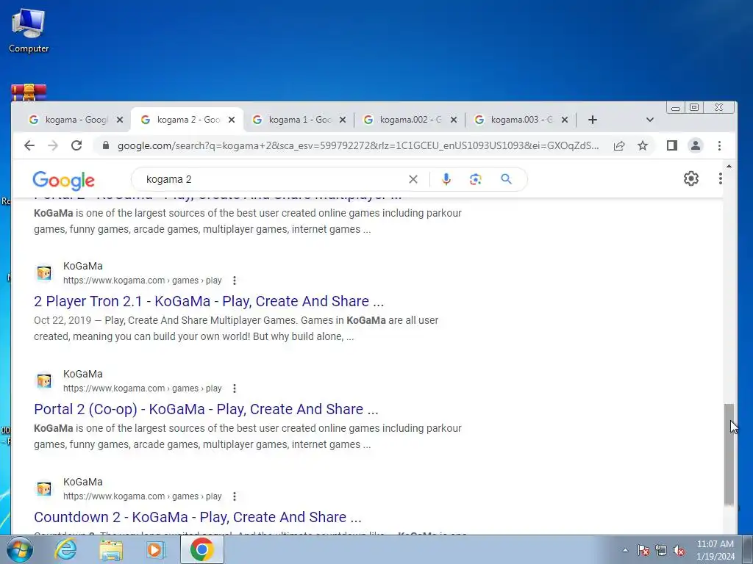Screen dimensions: 753x564
Task: Share this page icon in address bar
Action: [619, 145]
